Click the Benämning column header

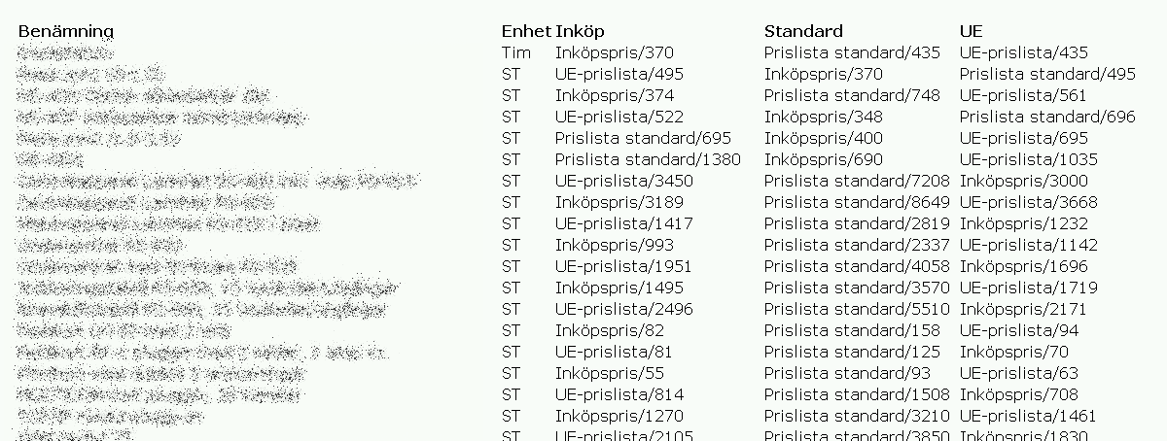(65, 32)
